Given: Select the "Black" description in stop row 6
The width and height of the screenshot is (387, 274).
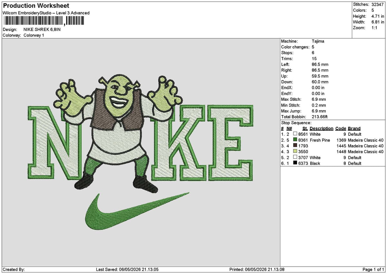Looking at the screenshot, I should pos(315,163).
